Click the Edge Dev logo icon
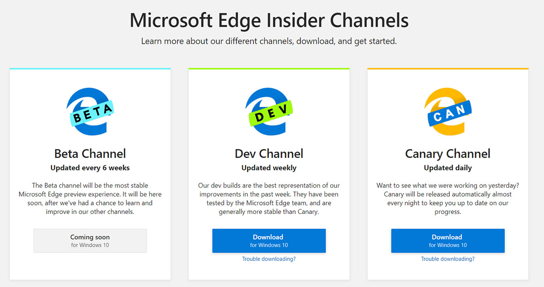Image resolution: width=544 pixels, height=287 pixels. pos(269,112)
